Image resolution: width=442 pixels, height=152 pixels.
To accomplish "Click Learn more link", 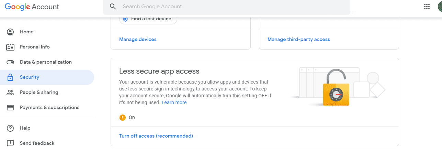I will 174,102.
